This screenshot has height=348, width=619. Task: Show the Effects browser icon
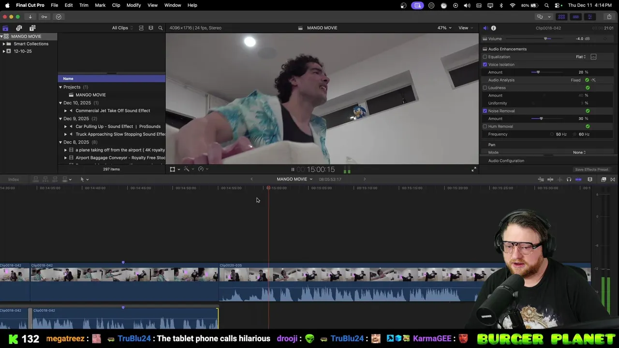[x=604, y=180]
